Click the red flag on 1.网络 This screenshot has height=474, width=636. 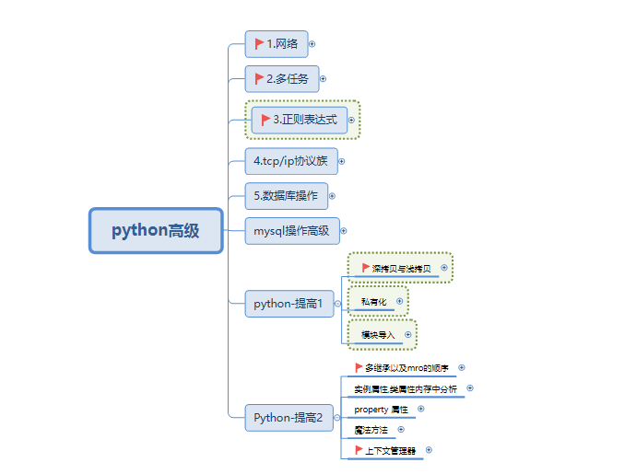tap(259, 43)
